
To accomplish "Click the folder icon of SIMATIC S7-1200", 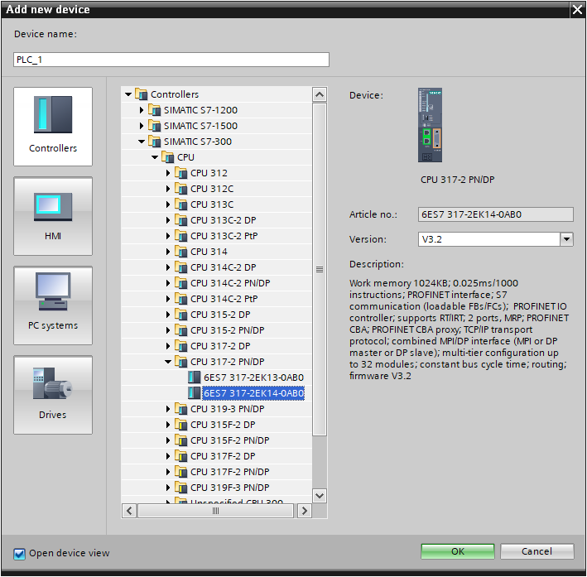I will pos(154,110).
